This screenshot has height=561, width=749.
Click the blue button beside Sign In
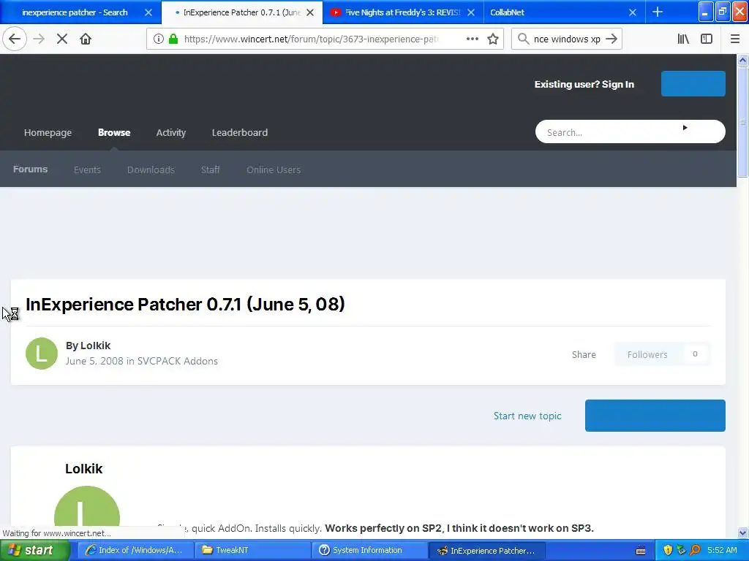coord(693,83)
